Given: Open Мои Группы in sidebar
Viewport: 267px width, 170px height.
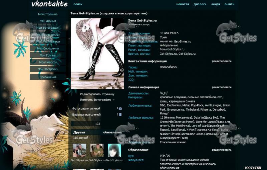Looking at the screenshot, I should tap(48, 55).
